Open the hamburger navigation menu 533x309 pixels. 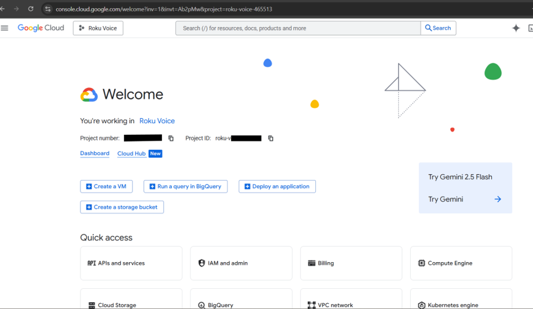click(x=5, y=28)
